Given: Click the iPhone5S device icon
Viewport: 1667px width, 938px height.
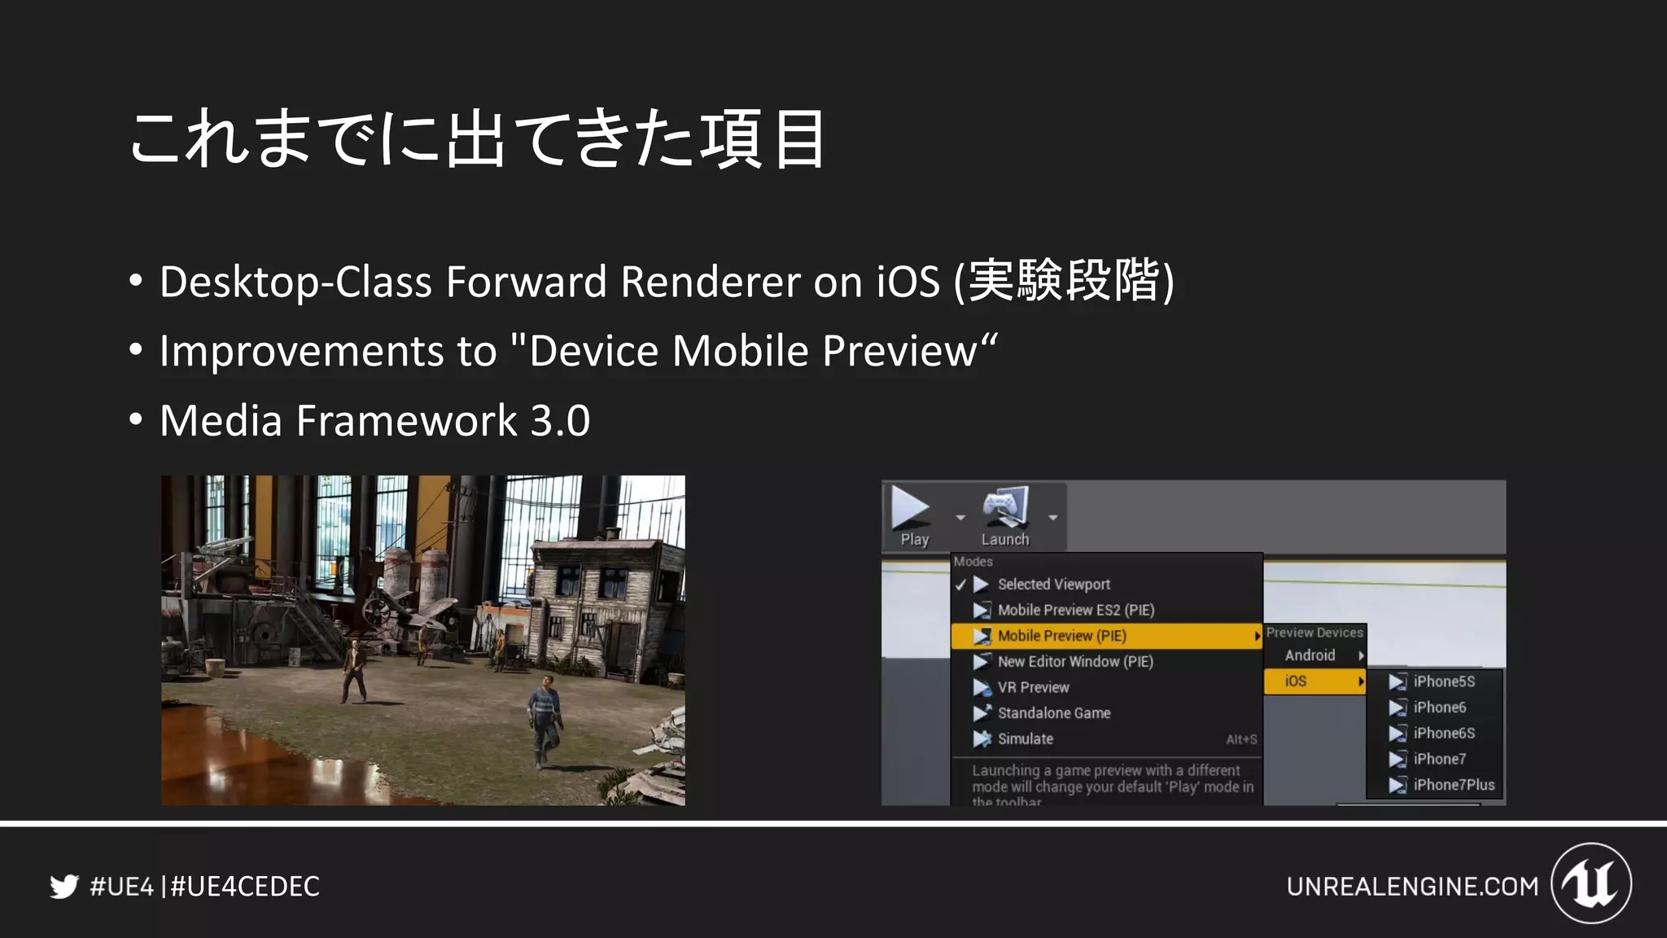Looking at the screenshot, I should click(1398, 682).
